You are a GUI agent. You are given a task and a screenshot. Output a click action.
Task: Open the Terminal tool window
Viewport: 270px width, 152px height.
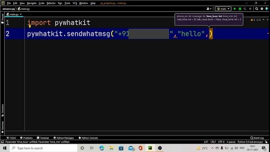click(43, 138)
